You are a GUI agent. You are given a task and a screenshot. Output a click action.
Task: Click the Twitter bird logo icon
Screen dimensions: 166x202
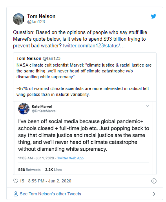point(153,16)
